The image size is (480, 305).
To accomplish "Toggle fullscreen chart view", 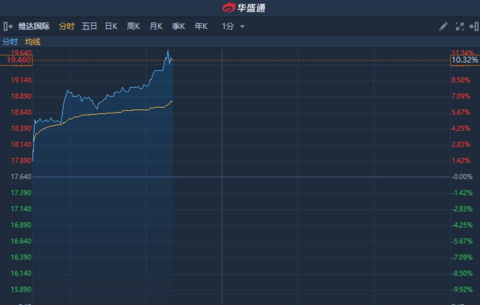I will point(459,27).
